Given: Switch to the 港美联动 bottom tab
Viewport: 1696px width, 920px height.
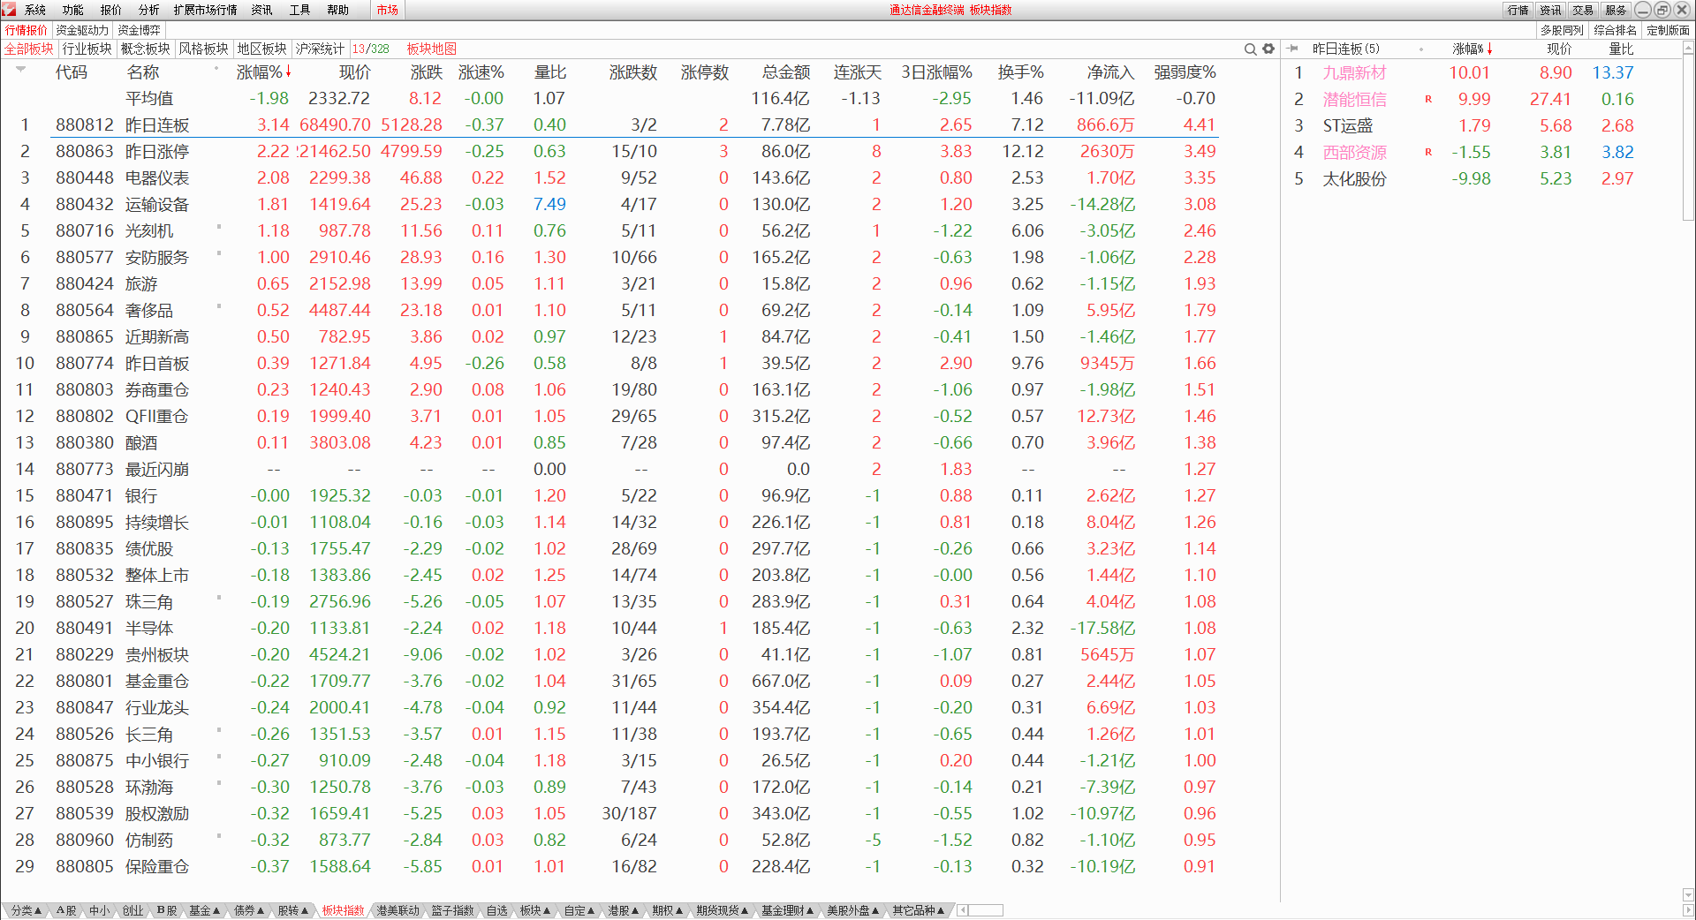Looking at the screenshot, I should [398, 910].
